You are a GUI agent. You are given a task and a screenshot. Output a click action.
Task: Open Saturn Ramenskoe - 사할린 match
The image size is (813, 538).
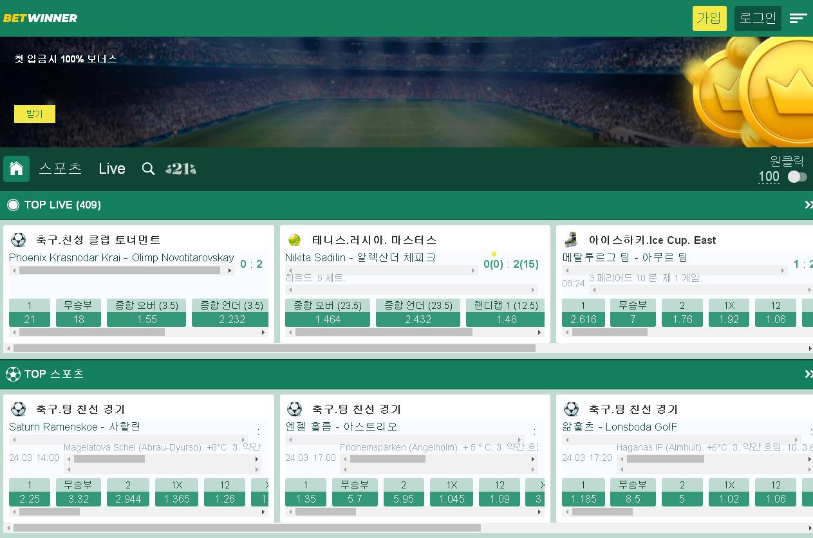tap(75, 427)
